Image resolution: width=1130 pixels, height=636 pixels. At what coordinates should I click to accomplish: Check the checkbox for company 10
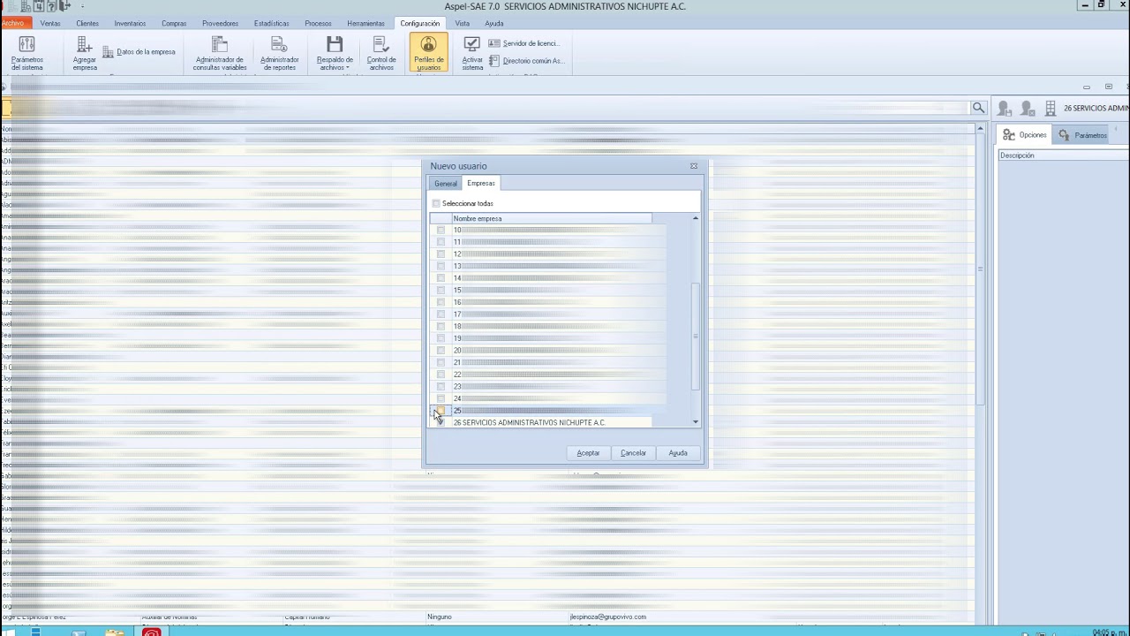[441, 230]
